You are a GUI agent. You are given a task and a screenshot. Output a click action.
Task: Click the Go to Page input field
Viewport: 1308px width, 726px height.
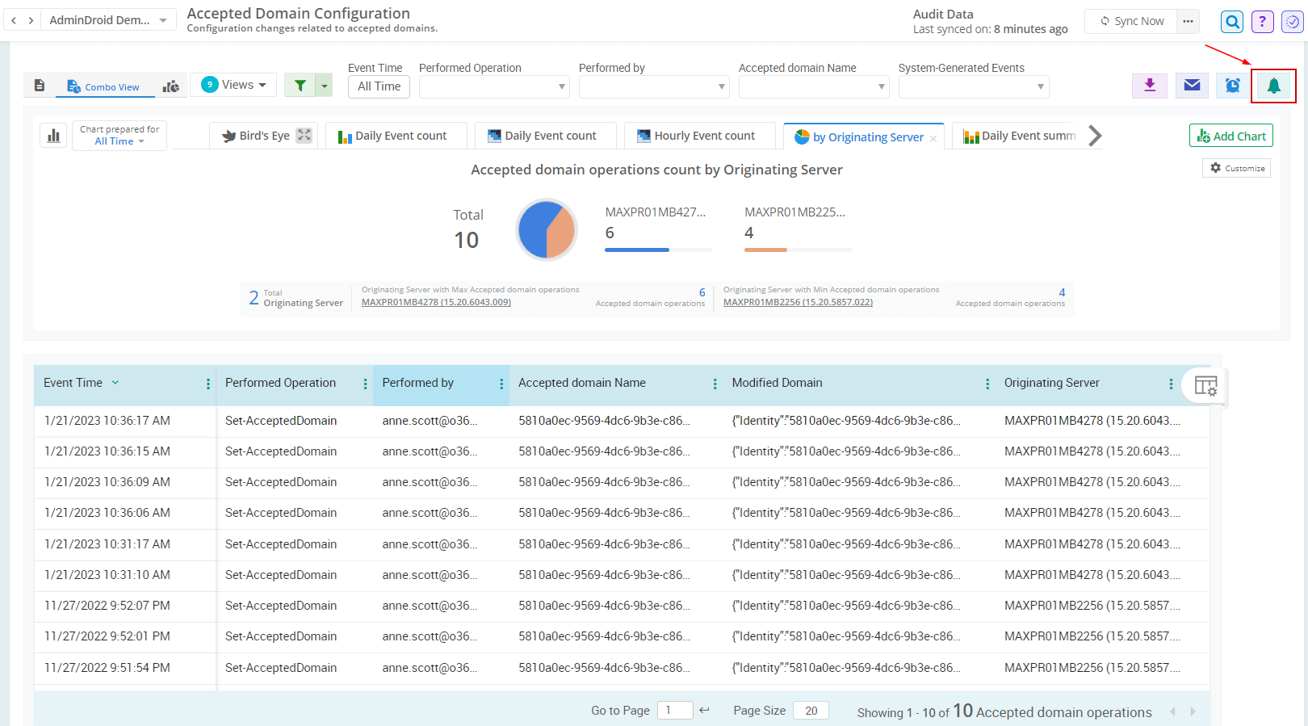click(674, 711)
